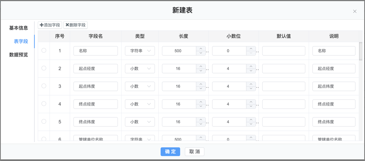Increase decimal places for row 3 起点纬度
Viewport: 365px width, 161px height.
[x=251, y=84]
